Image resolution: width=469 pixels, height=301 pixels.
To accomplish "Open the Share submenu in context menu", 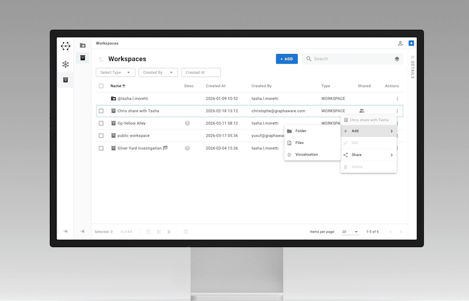I will click(368, 155).
